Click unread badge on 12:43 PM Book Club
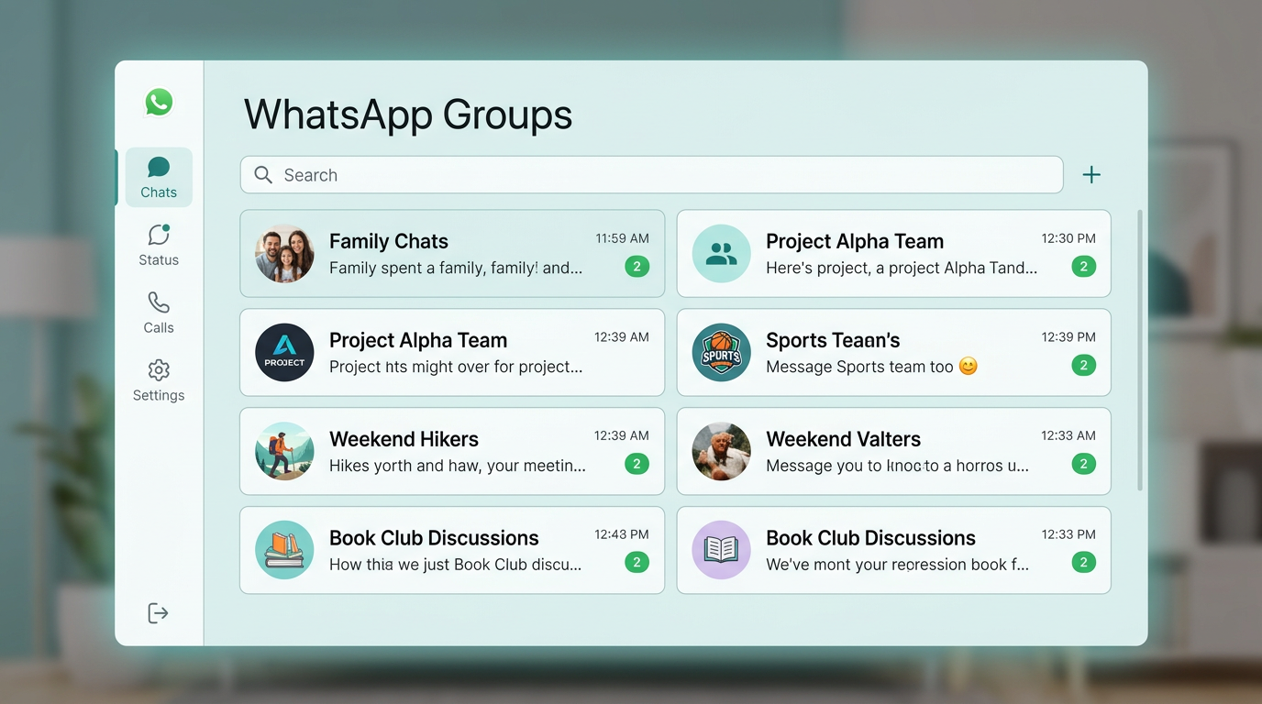This screenshot has height=704, width=1262. click(637, 563)
